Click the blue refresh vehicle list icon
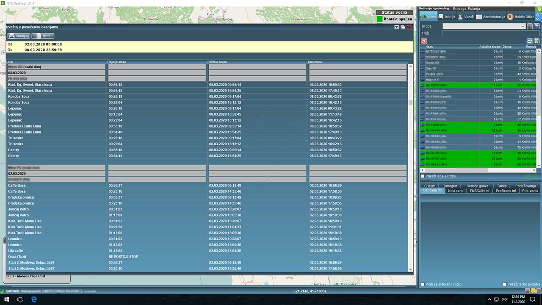Image resolution: width=542 pixels, height=305 pixels. [529, 41]
